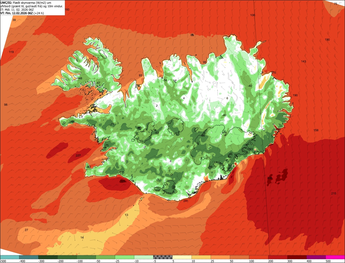Click the valid time 'VT: Fim. 12.02.2026 06Z (+24 h)'
The width and height of the screenshot is (345, 263).
(22, 13)
